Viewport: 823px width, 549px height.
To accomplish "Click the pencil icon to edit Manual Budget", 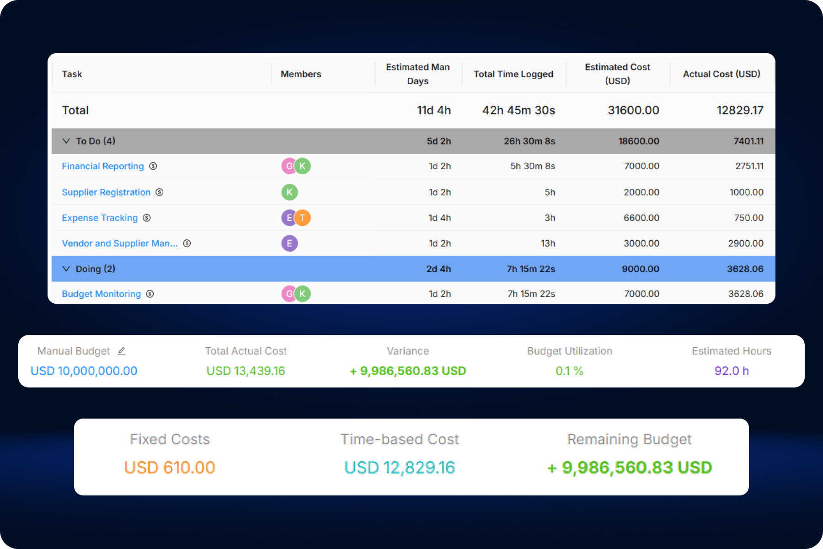I will [x=121, y=350].
